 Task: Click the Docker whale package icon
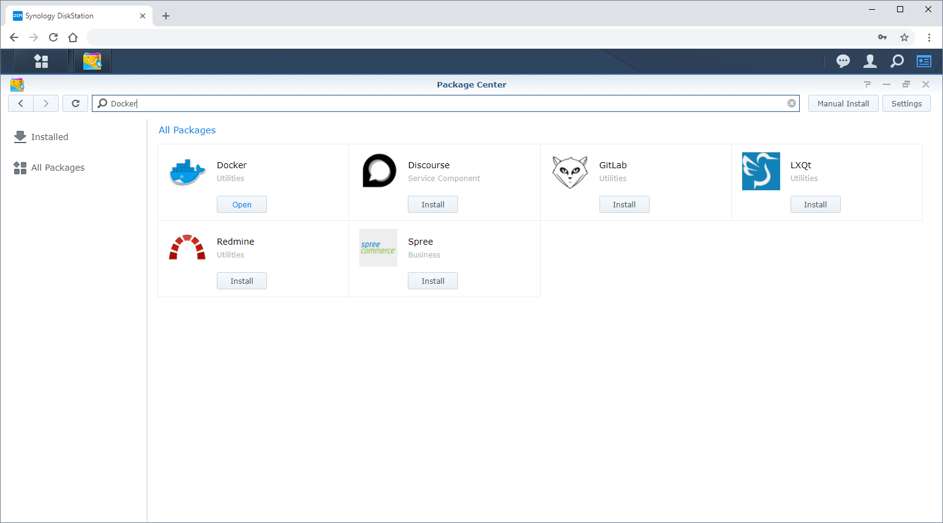[x=187, y=172]
